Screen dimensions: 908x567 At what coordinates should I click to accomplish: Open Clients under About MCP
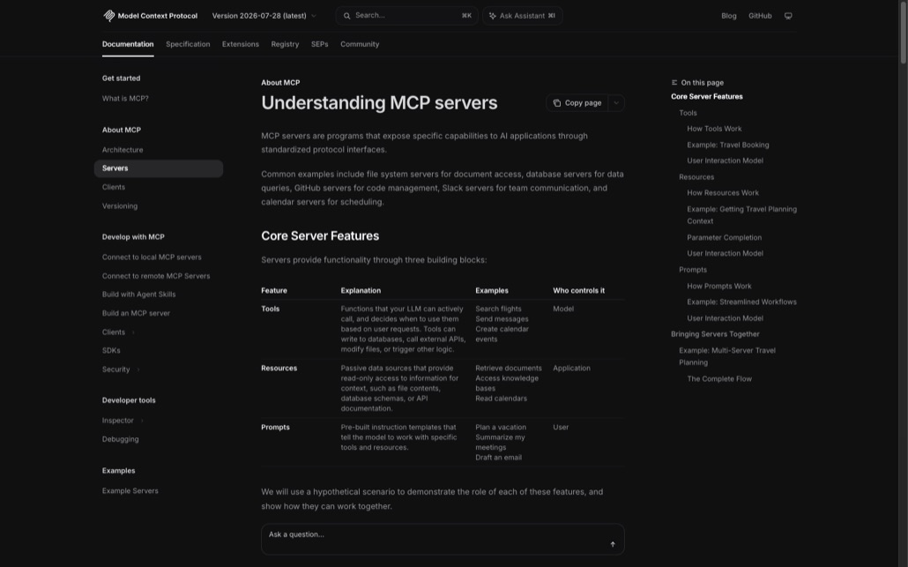point(114,187)
